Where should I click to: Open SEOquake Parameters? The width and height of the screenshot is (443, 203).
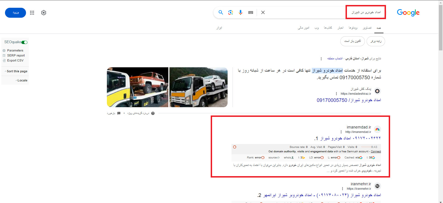point(15,50)
